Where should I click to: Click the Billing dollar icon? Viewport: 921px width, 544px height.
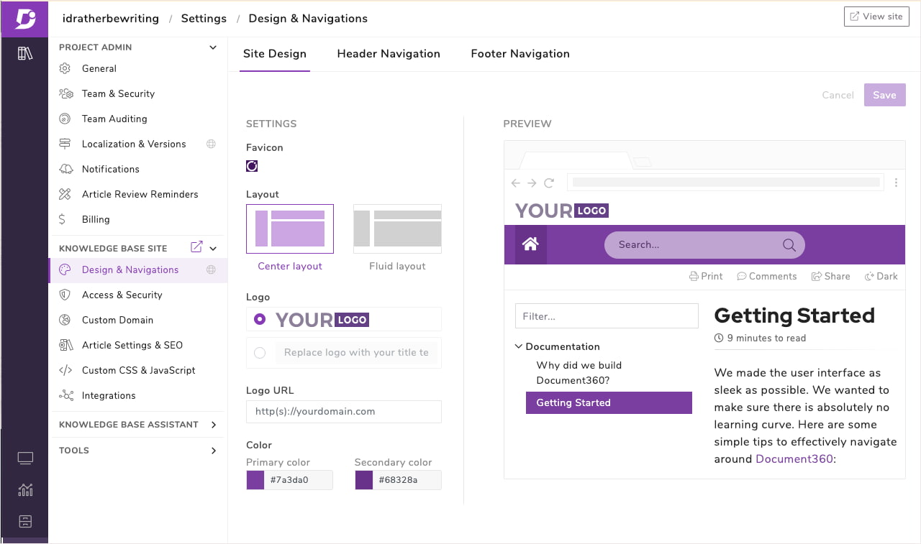[x=63, y=219]
